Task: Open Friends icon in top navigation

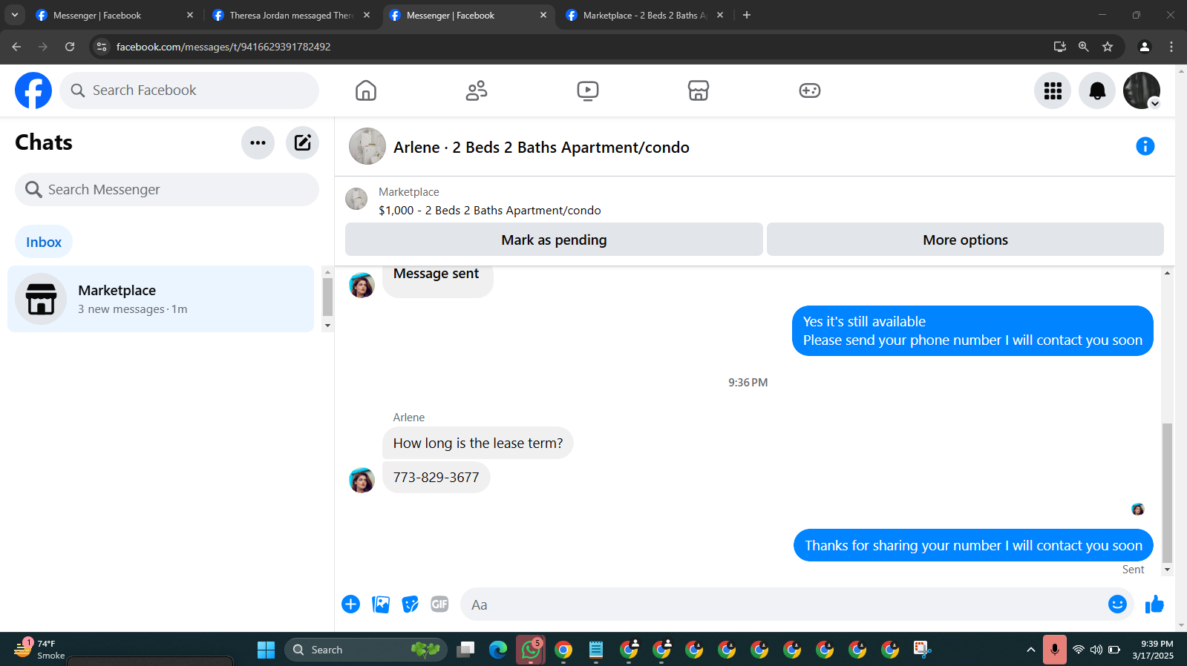Action: pos(477,90)
